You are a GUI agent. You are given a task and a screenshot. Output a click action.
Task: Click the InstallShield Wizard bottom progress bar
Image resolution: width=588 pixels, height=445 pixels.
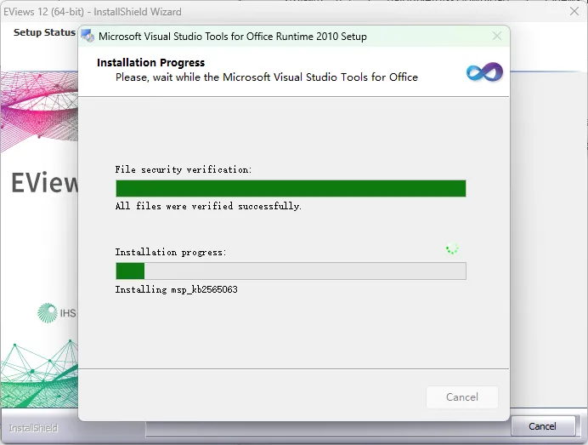tap(328, 429)
